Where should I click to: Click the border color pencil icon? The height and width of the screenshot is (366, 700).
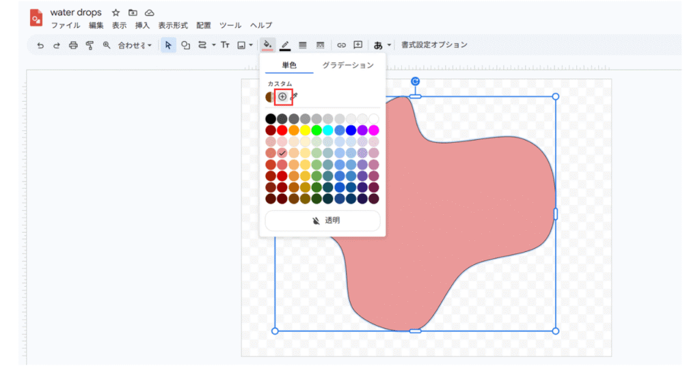(285, 45)
